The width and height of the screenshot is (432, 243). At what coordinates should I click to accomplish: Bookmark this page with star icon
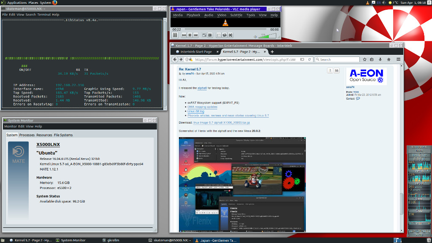364,59
